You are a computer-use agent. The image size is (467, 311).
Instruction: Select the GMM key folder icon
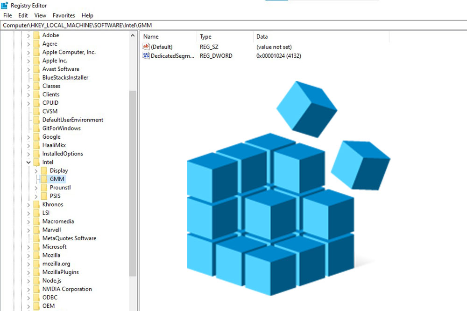(x=44, y=179)
